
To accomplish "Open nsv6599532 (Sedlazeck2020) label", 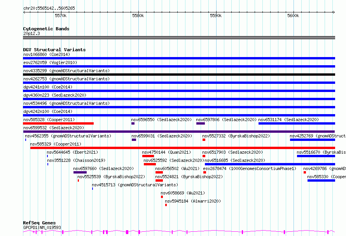I will coord(54,128).
